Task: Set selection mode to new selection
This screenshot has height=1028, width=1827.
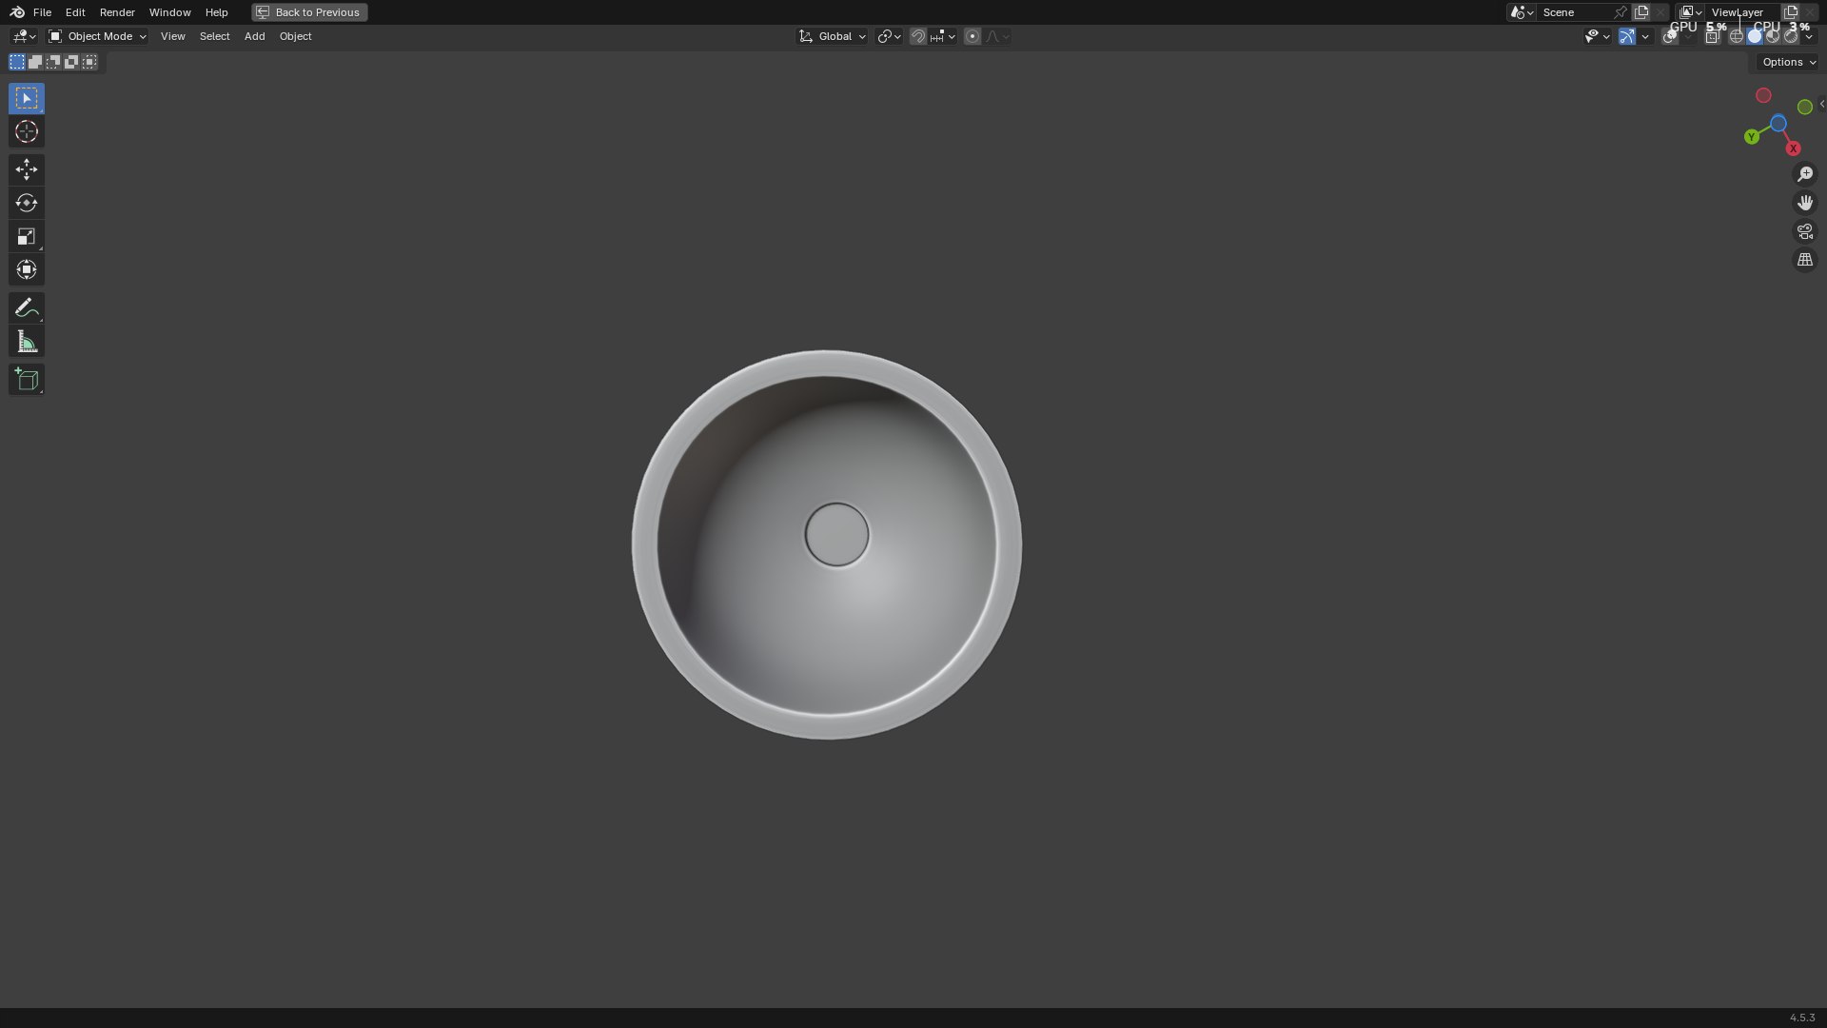Action: [17, 62]
